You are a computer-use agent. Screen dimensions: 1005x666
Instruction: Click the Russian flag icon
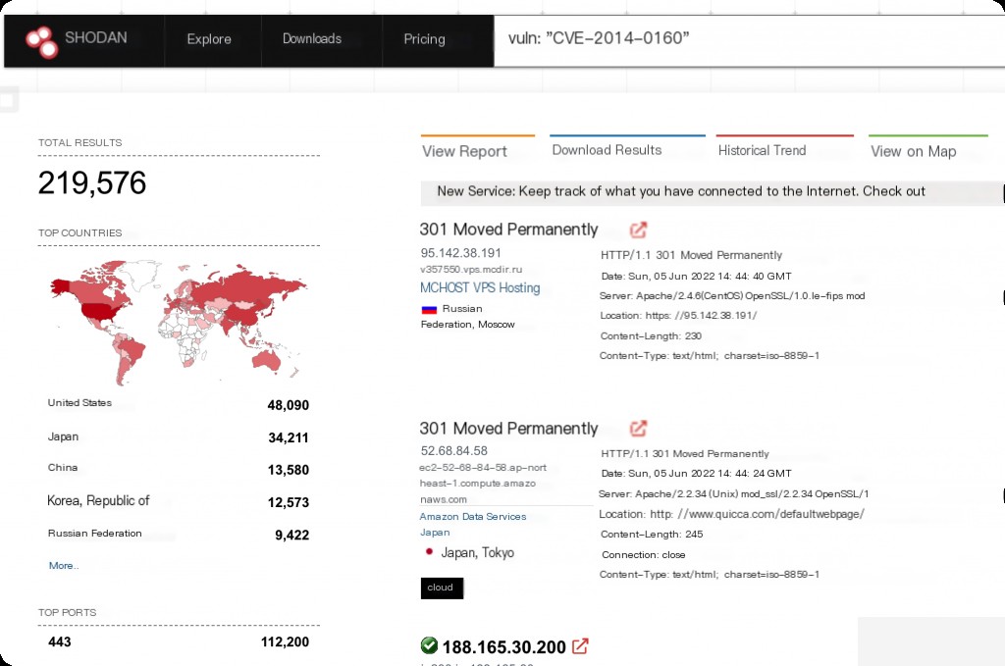[x=429, y=309]
